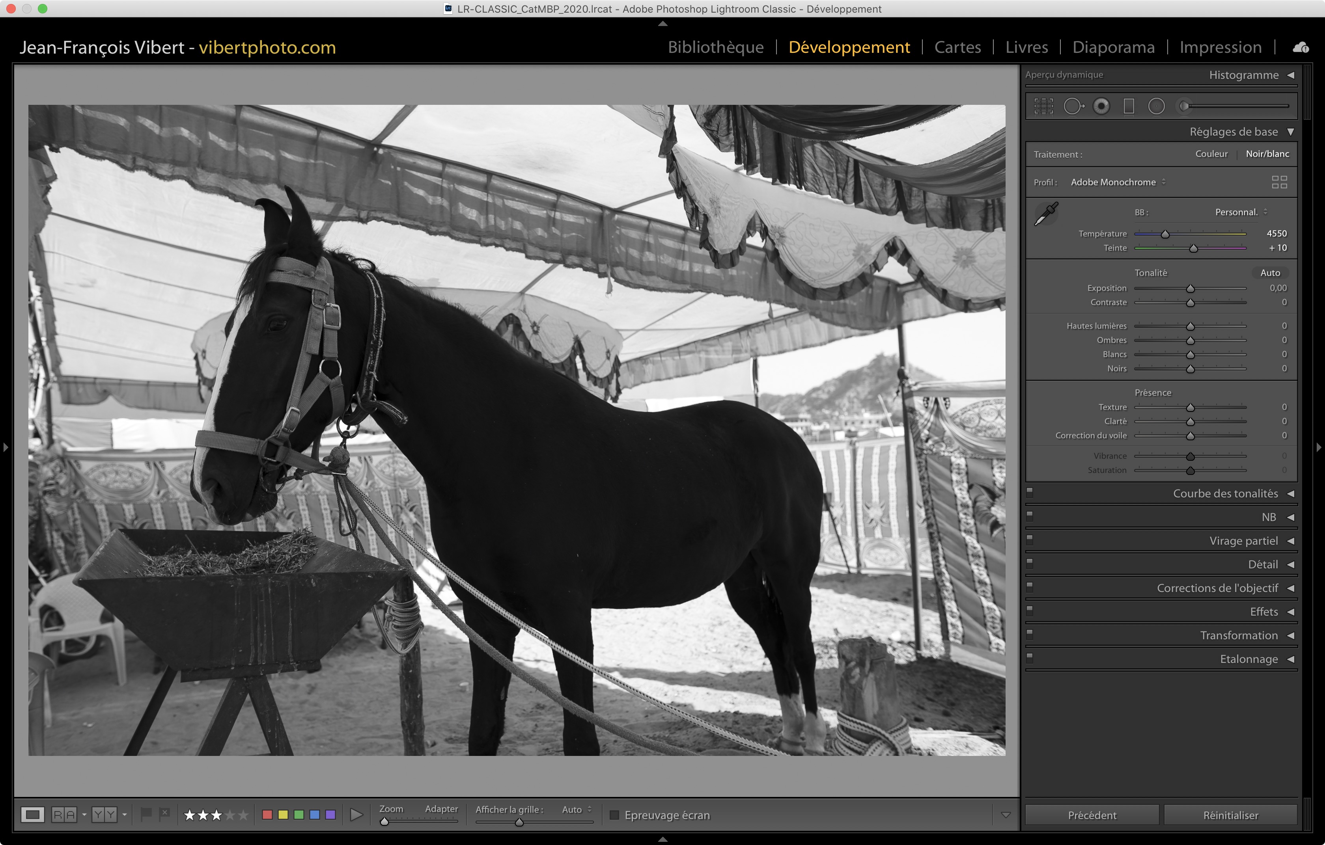The height and width of the screenshot is (845, 1325).
Task: Activate the spot removal tool
Action: point(1073,106)
